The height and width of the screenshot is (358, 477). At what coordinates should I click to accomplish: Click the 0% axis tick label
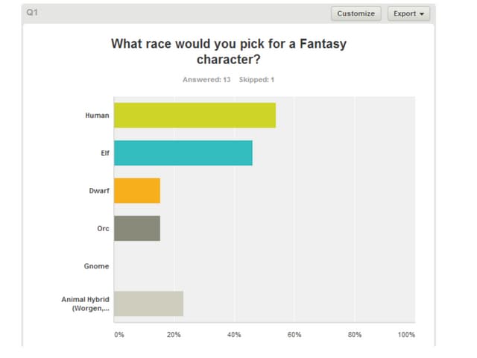click(x=119, y=335)
